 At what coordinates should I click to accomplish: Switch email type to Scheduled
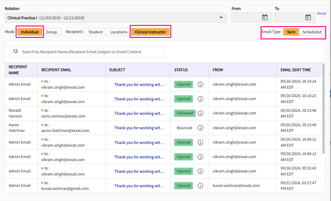(312, 32)
